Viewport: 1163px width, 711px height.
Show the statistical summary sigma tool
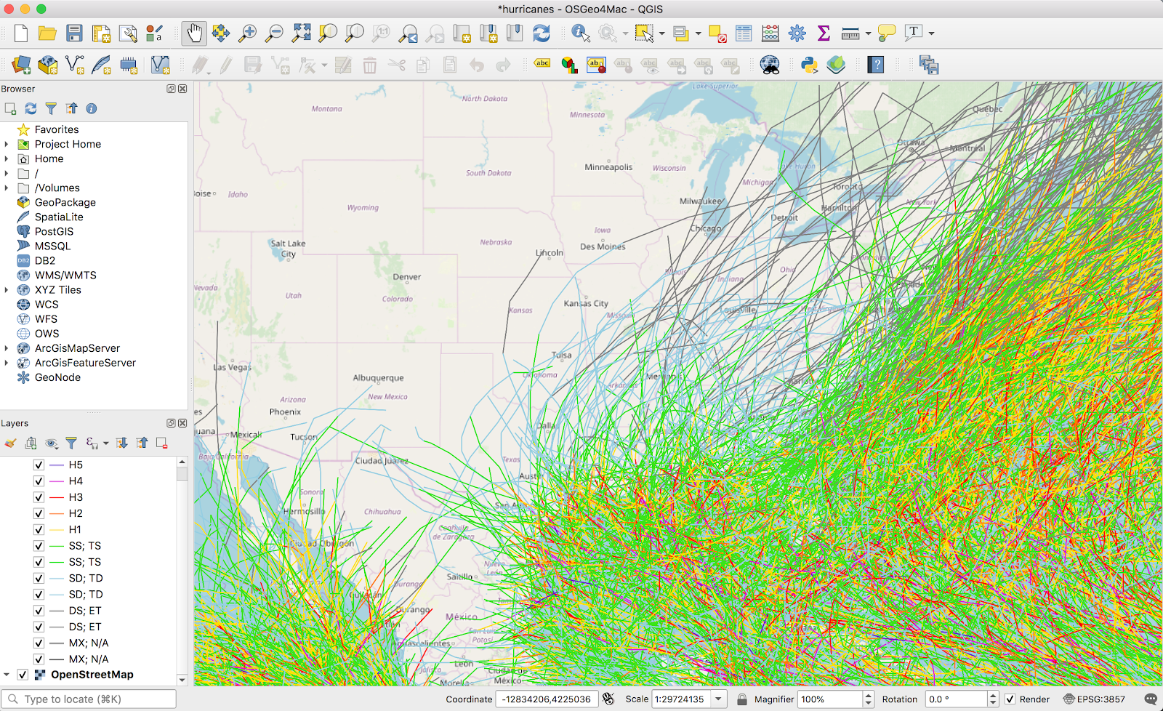pos(824,33)
